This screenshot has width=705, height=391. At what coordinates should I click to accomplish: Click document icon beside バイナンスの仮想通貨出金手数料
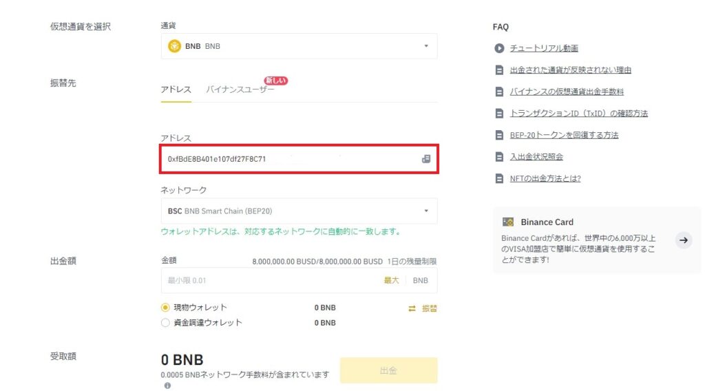[499, 92]
